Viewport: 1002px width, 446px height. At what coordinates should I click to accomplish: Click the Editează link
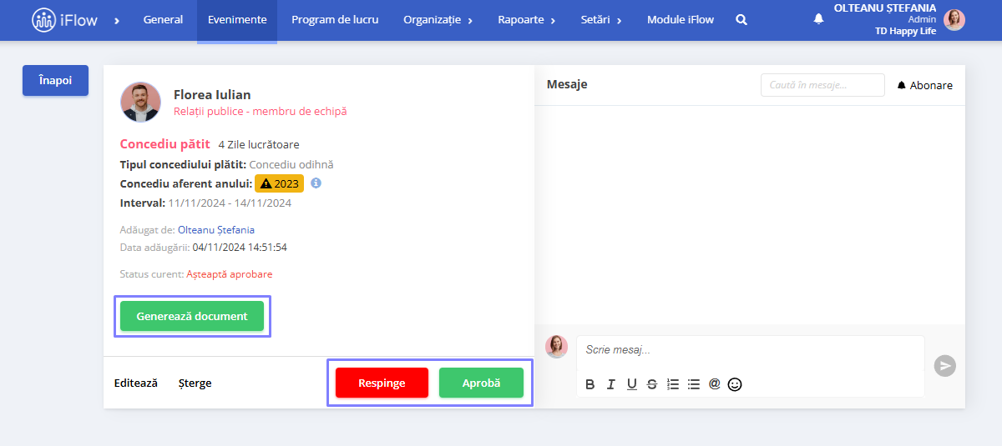pyautogui.click(x=136, y=383)
